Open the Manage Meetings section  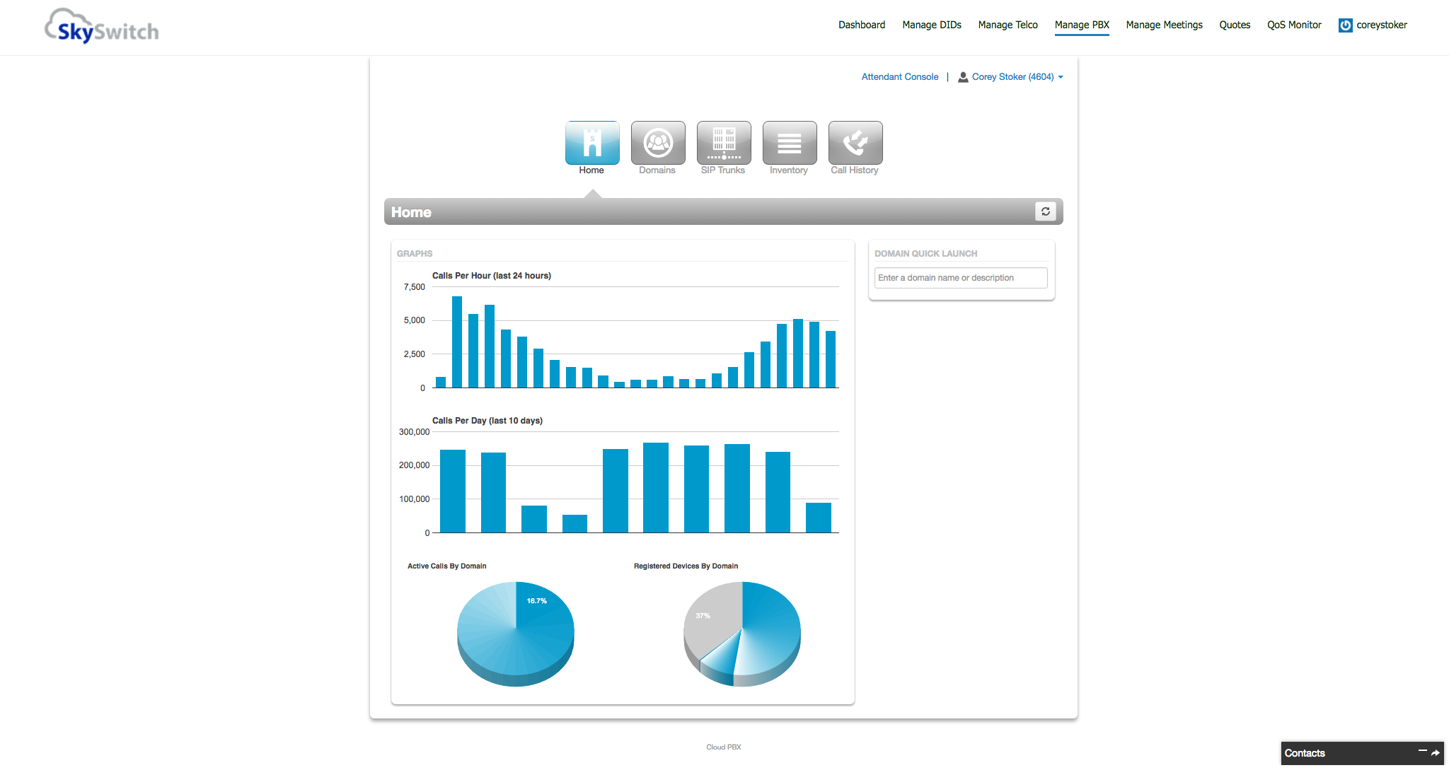tap(1164, 25)
